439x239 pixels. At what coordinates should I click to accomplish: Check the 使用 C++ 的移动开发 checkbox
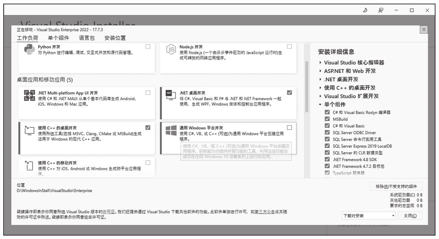[148, 163]
